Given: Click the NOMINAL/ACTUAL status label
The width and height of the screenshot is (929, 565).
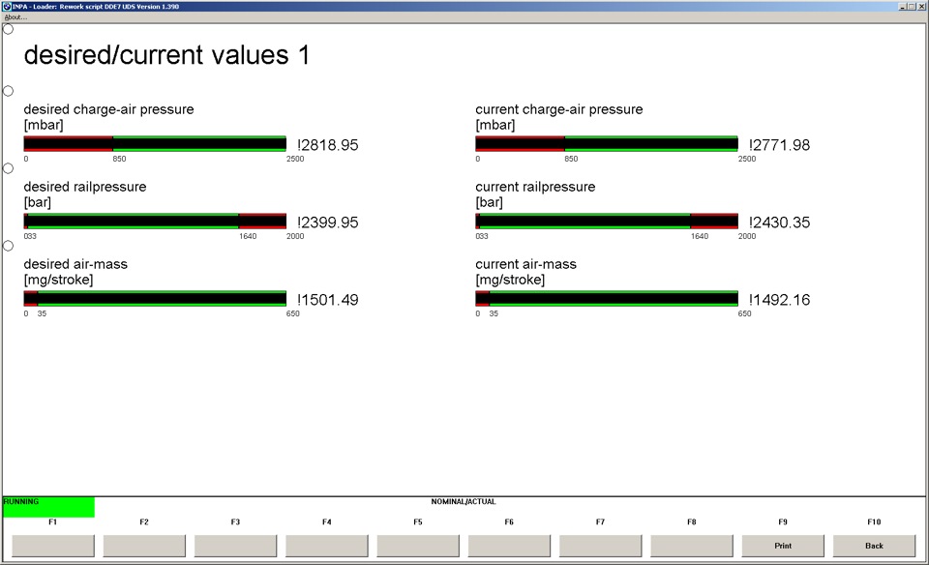Looking at the screenshot, I should 464,501.
